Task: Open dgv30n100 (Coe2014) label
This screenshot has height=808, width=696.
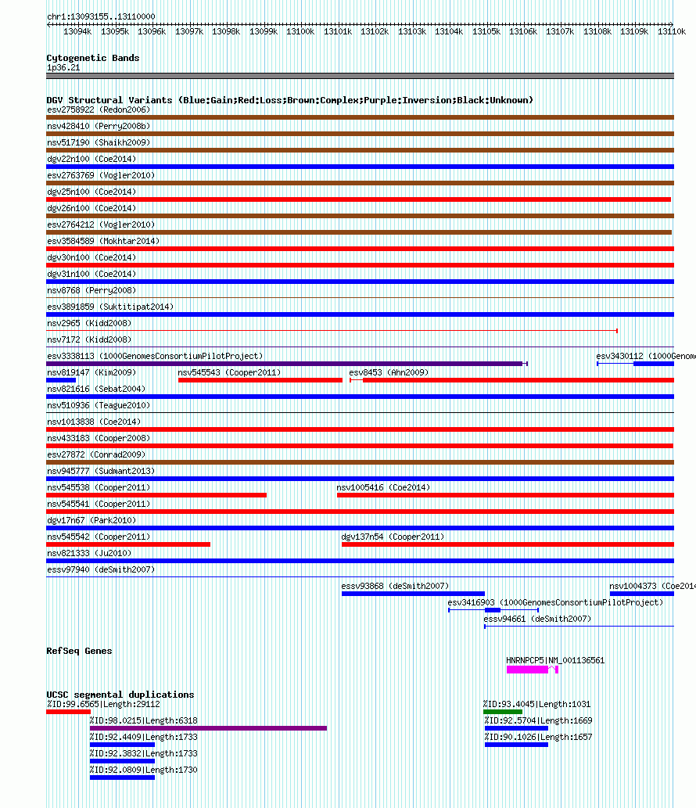Action: click(91, 258)
